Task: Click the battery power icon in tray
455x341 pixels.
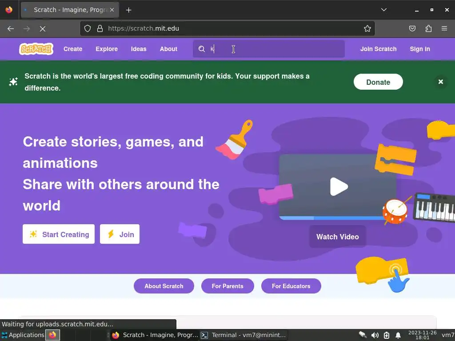Action: coord(387,335)
